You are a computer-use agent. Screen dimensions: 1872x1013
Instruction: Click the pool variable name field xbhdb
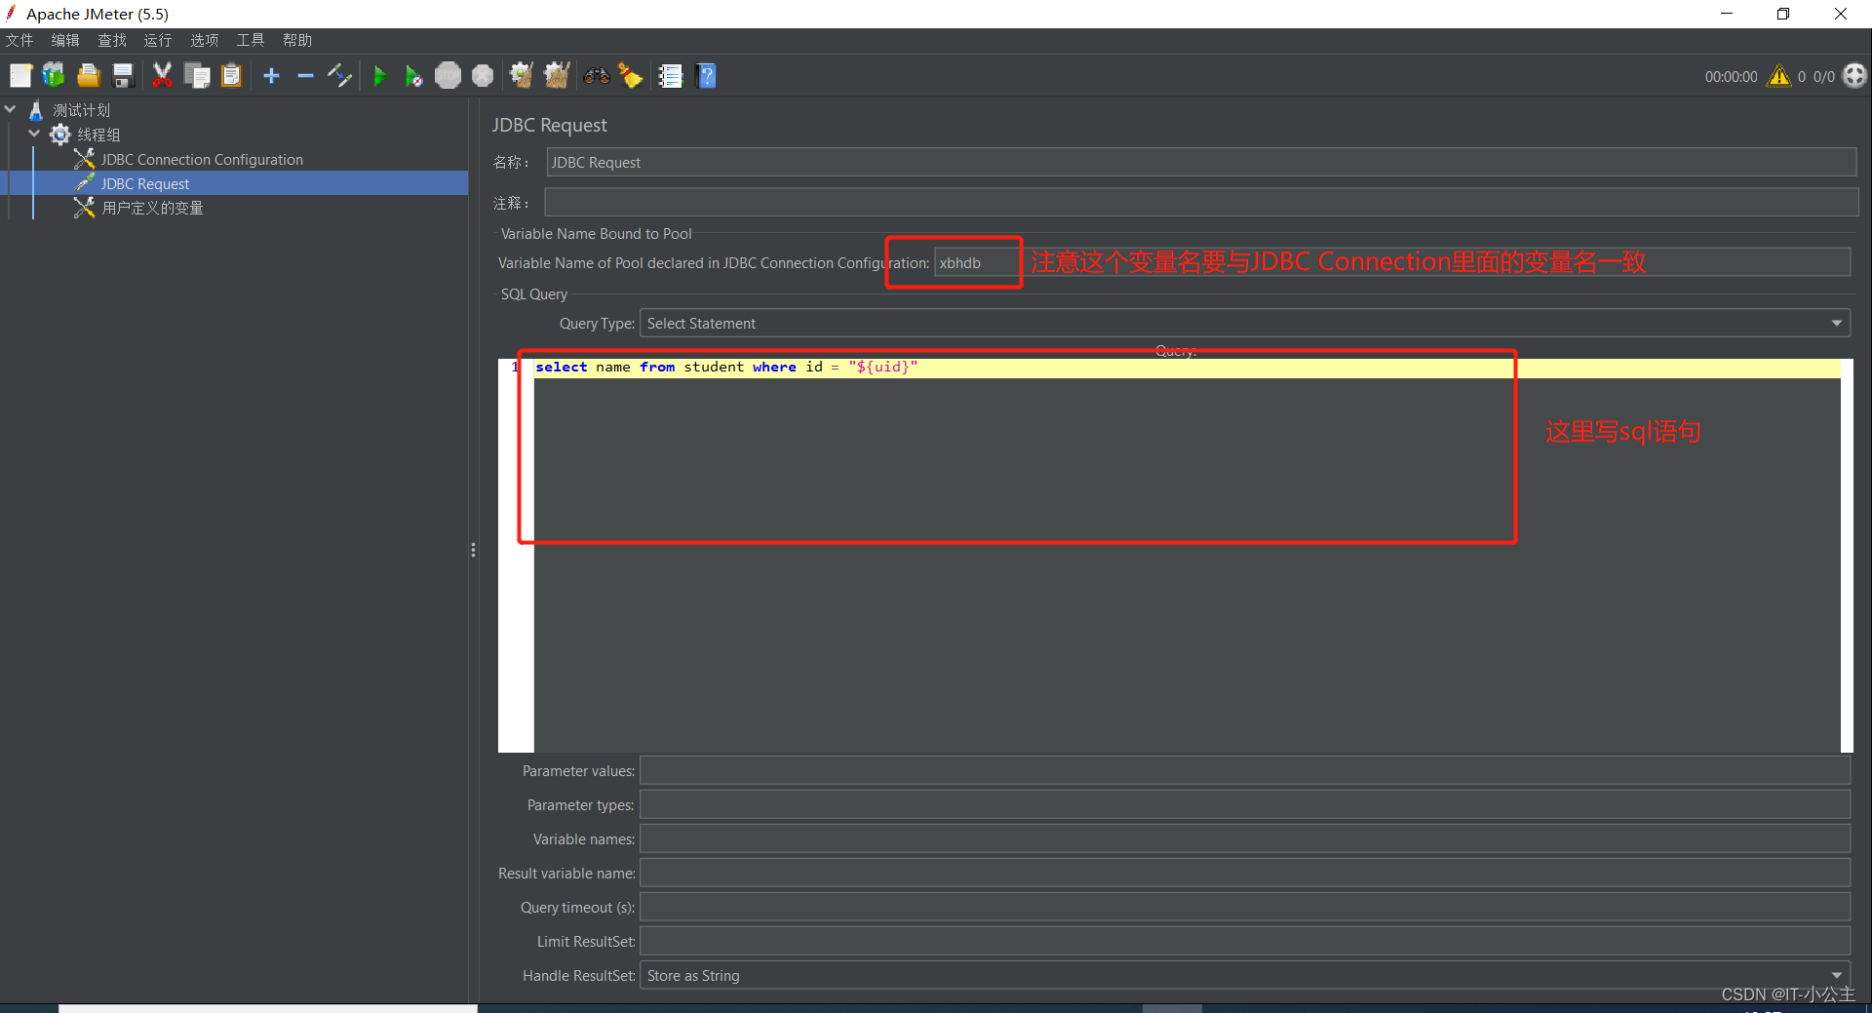(1392, 263)
